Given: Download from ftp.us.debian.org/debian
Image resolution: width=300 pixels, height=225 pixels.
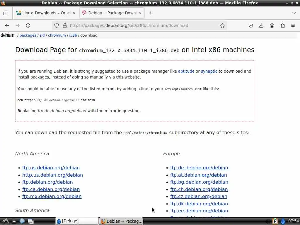Looking at the screenshot, I should (x=51, y=168).
